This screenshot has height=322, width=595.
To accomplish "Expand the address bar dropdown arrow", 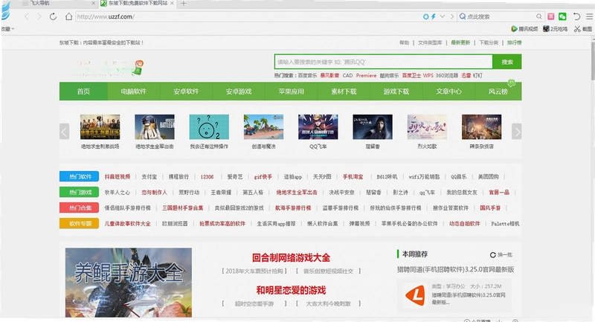I will (x=442, y=16).
